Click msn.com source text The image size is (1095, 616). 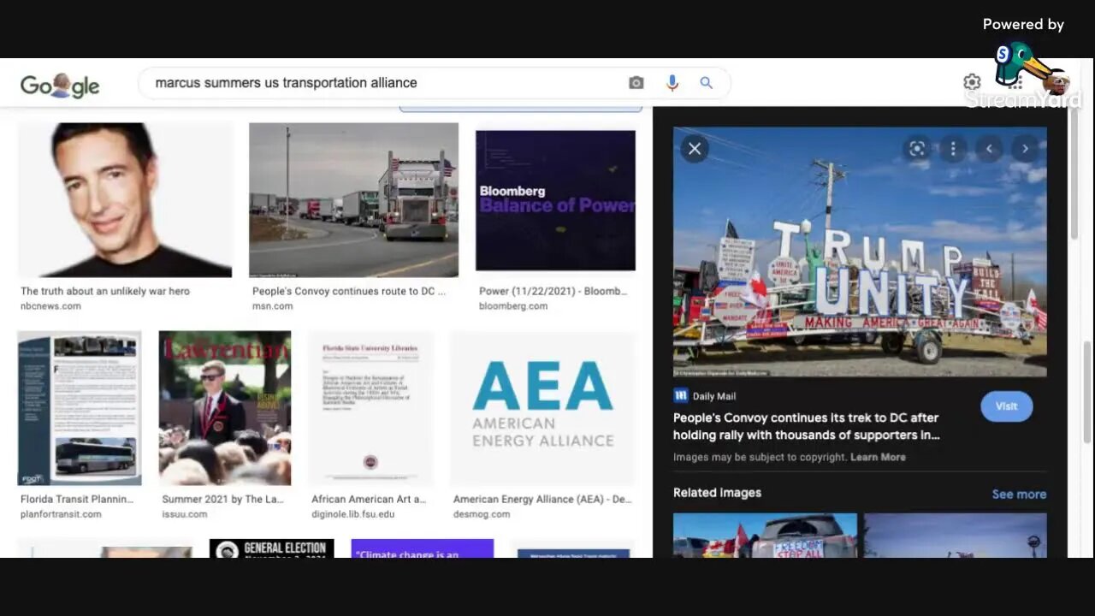point(272,306)
